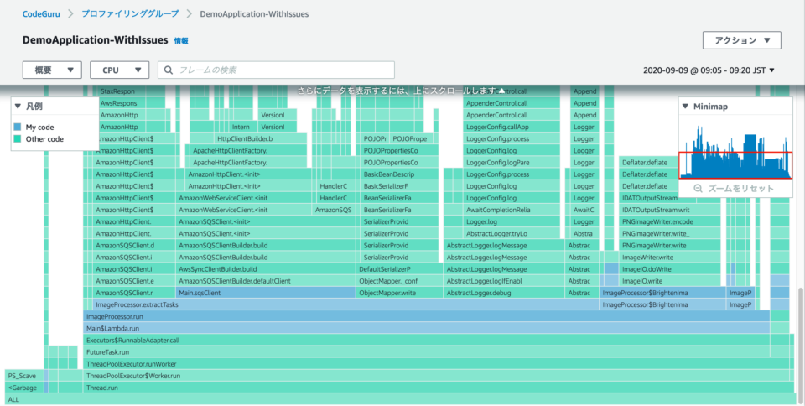The width and height of the screenshot is (805, 406).
Task: Select the BasicBeanDescrip frame
Action: coord(399,174)
